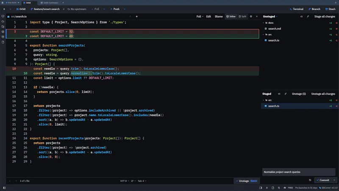The image size is (339, 191).
Task: Jump to previous change with up arrow
Action: (130, 17)
